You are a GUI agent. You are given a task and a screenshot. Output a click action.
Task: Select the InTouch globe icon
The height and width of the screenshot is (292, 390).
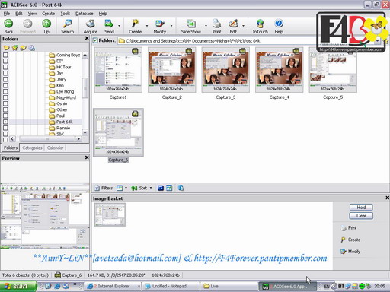coord(260,24)
